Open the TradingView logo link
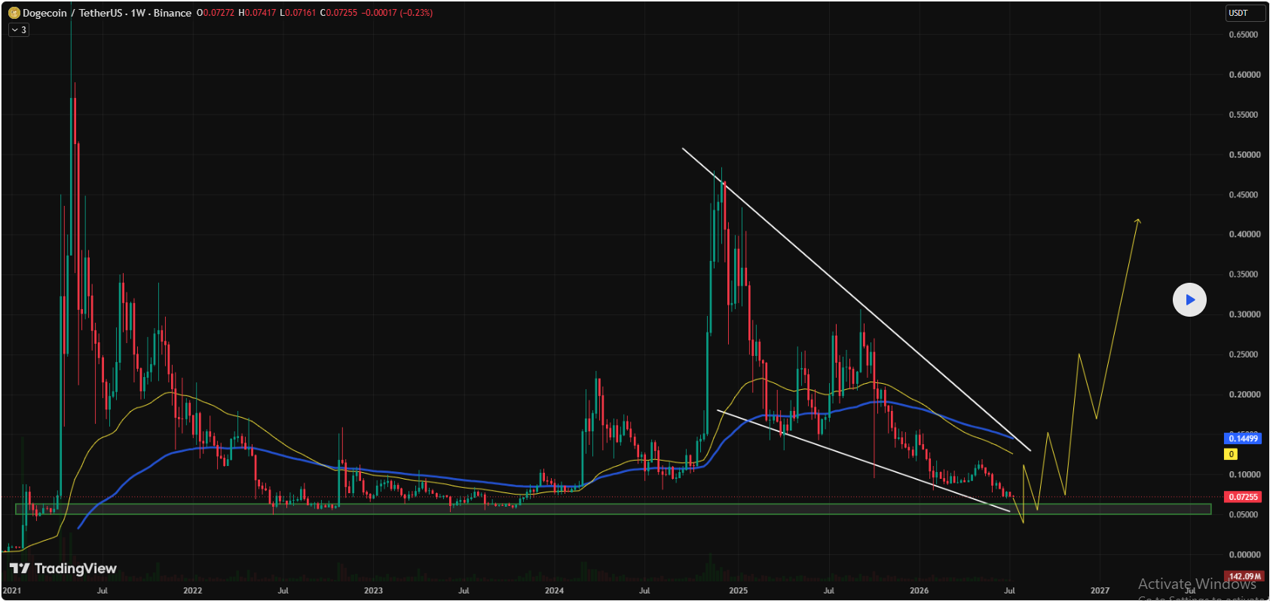The height and width of the screenshot is (601, 1270). (x=63, y=569)
